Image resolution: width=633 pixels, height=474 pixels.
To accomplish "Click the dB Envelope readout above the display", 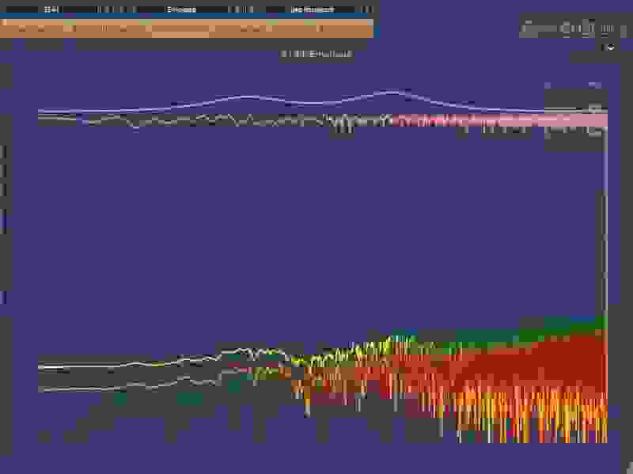I will tap(316, 54).
